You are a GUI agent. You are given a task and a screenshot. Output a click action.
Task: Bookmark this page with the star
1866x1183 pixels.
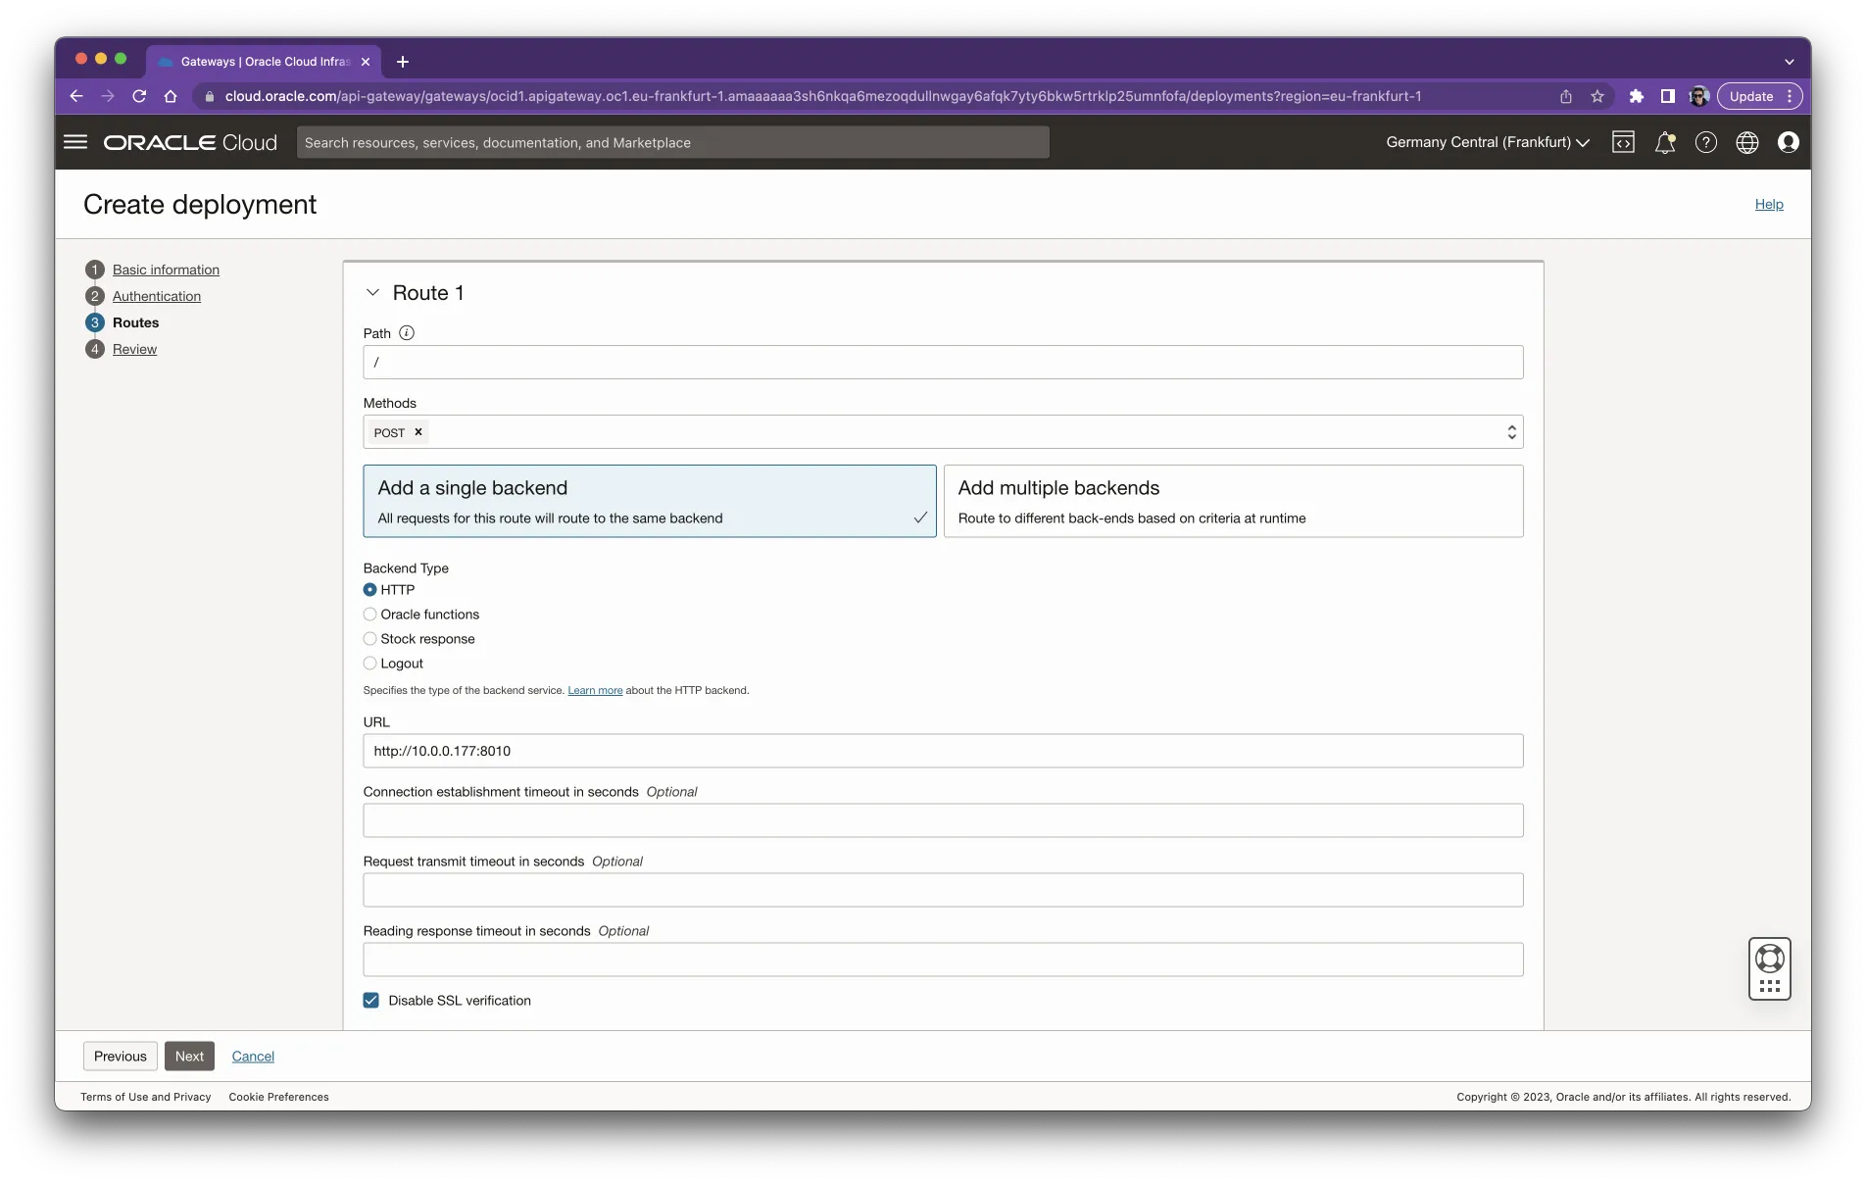[1597, 96]
